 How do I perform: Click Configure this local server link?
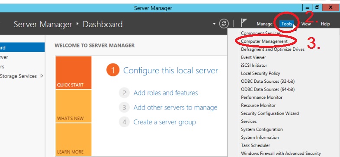pos(171,70)
